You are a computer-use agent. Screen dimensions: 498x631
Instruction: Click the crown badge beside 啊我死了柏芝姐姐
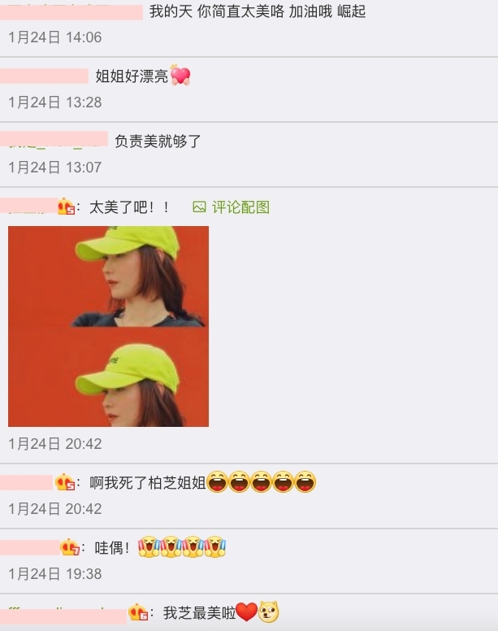[x=66, y=482]
